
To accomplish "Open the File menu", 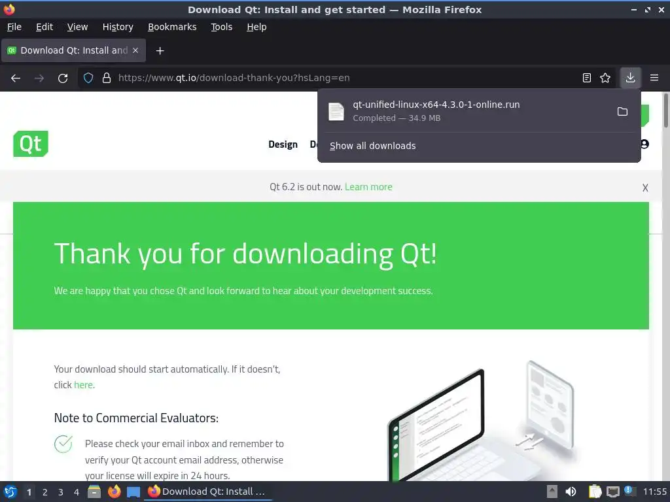I will (x=14, y=27).
